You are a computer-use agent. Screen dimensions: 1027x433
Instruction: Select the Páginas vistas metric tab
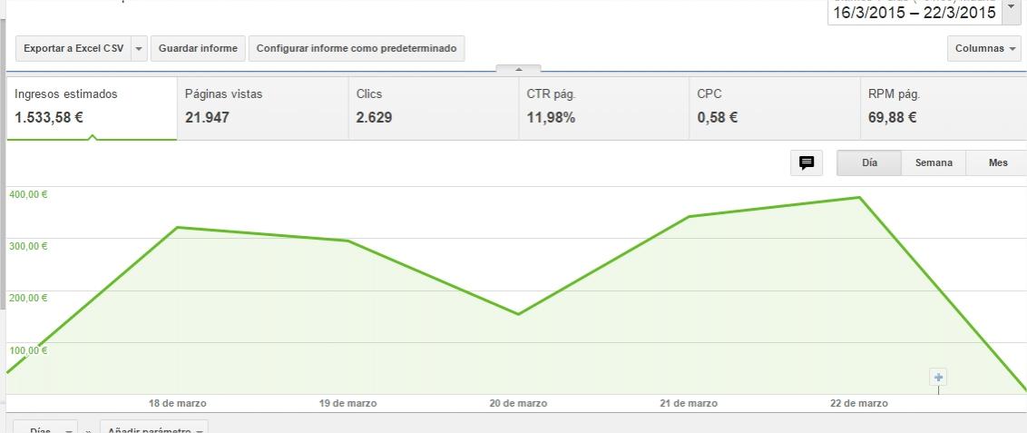click(262, 106)
